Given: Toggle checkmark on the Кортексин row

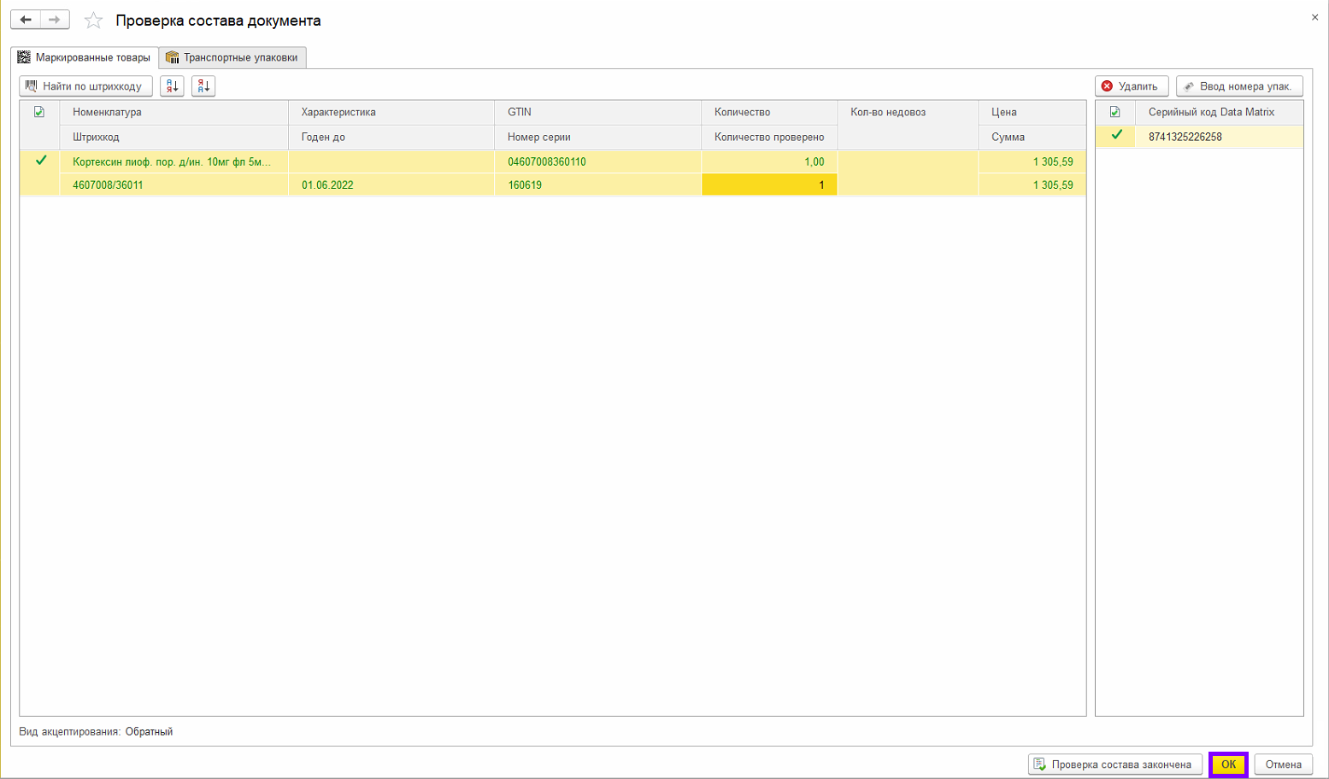Looking at the screenshot, I should [x=40, y=161].
